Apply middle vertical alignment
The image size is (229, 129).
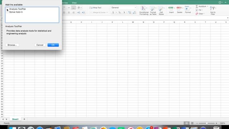click(69, 8)
